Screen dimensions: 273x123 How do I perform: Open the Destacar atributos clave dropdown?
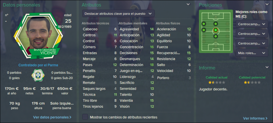118,13
